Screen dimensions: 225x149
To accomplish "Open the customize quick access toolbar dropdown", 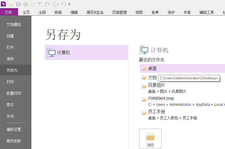I will [69, 4].
